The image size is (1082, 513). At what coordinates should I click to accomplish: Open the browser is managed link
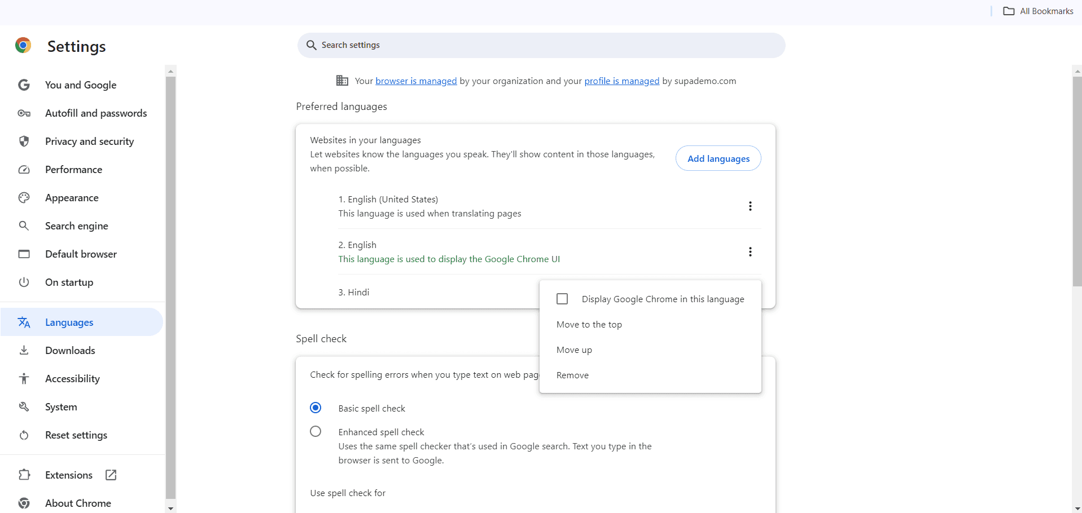[x=416, y=81]
